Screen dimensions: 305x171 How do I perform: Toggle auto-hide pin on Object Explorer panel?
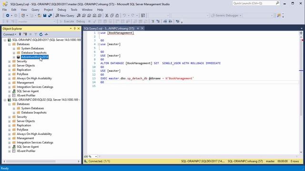[x=74, y=28]
